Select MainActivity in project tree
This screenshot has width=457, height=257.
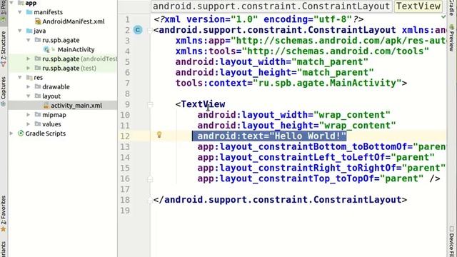pyautogui.click(x=76, y=49)
